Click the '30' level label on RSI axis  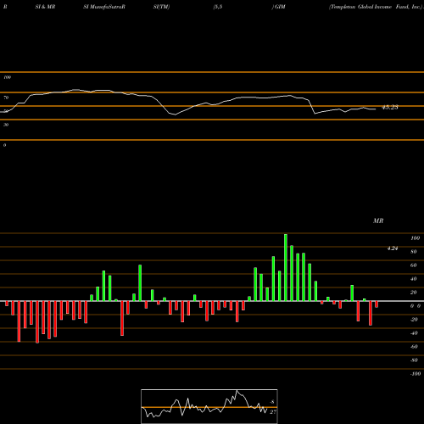pyautogui.click(x=6, y=125)
